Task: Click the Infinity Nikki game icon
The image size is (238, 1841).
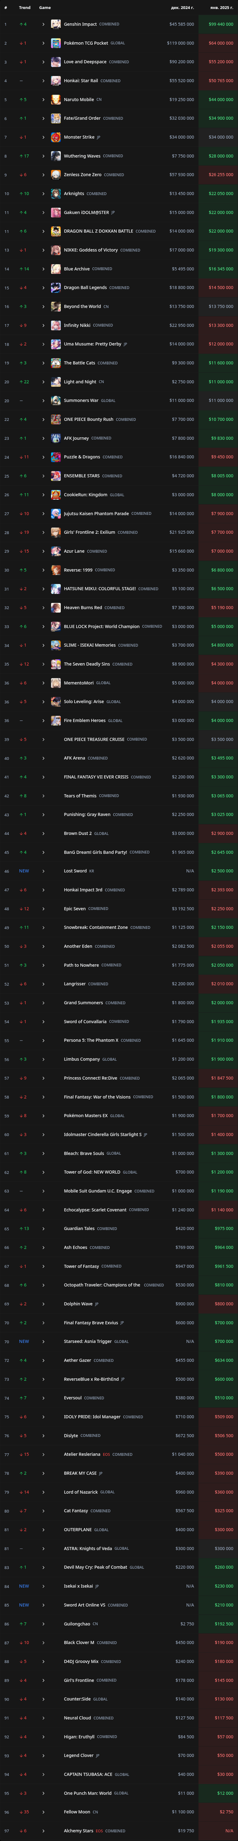Action: pyautogui.click(x=56, y=325)
